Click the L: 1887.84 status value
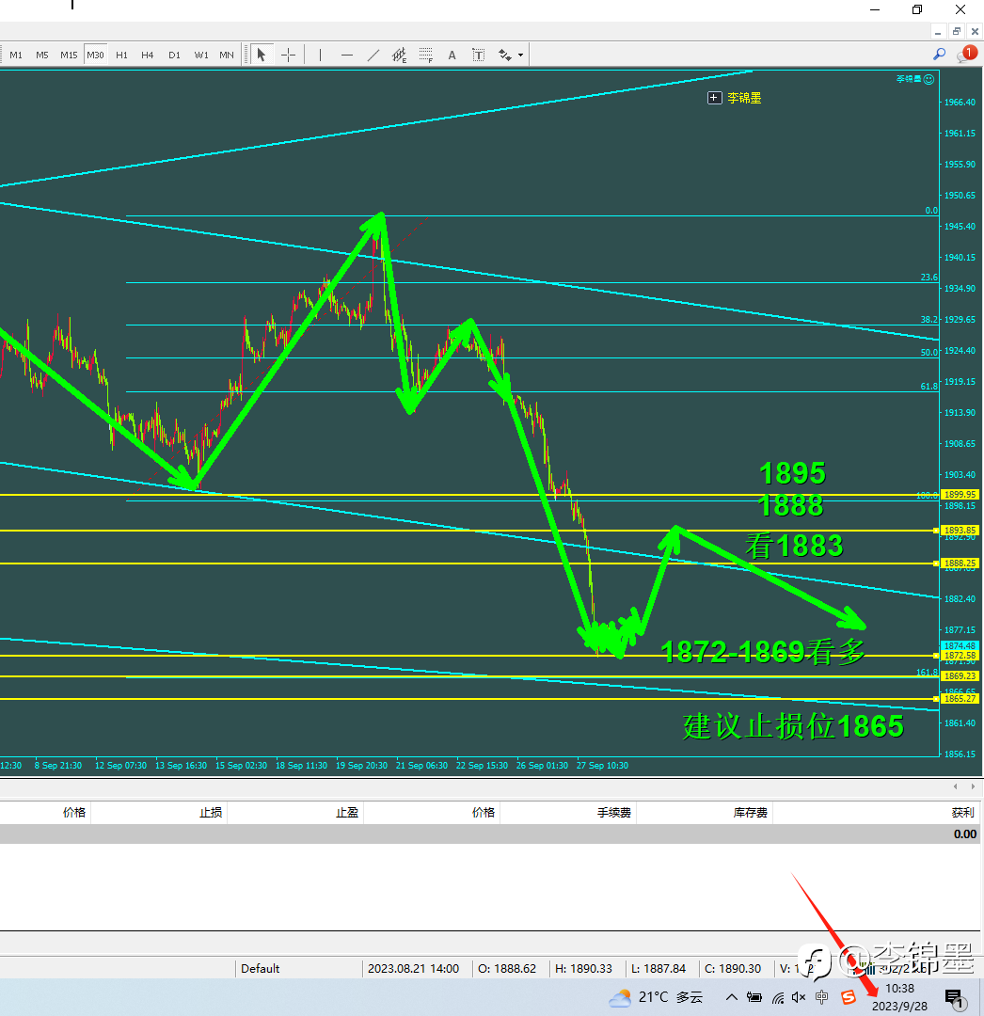 pyautogui.click(x=659, y=969)
